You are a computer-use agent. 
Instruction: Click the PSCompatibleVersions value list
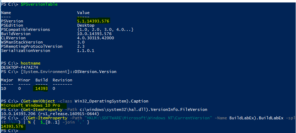[105, 30]
